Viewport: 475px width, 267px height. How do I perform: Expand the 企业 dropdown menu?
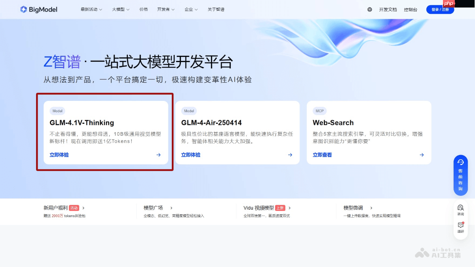(191, 9)
